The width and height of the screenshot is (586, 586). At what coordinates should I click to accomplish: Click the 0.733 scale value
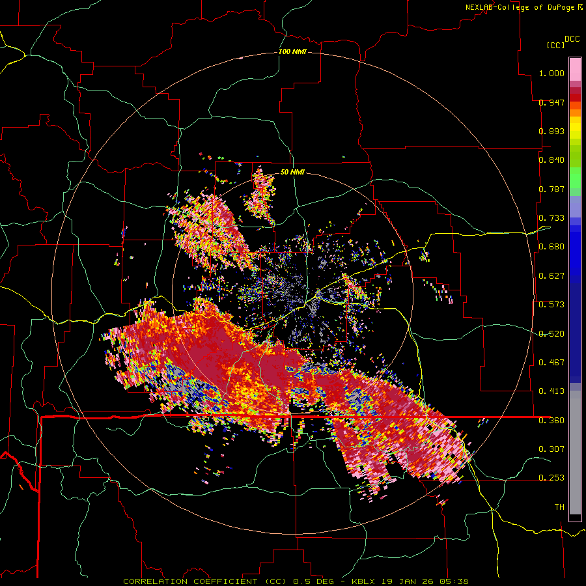(x=551, y=218)
